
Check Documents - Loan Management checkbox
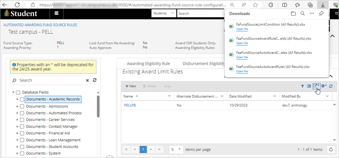click(22, 140)
